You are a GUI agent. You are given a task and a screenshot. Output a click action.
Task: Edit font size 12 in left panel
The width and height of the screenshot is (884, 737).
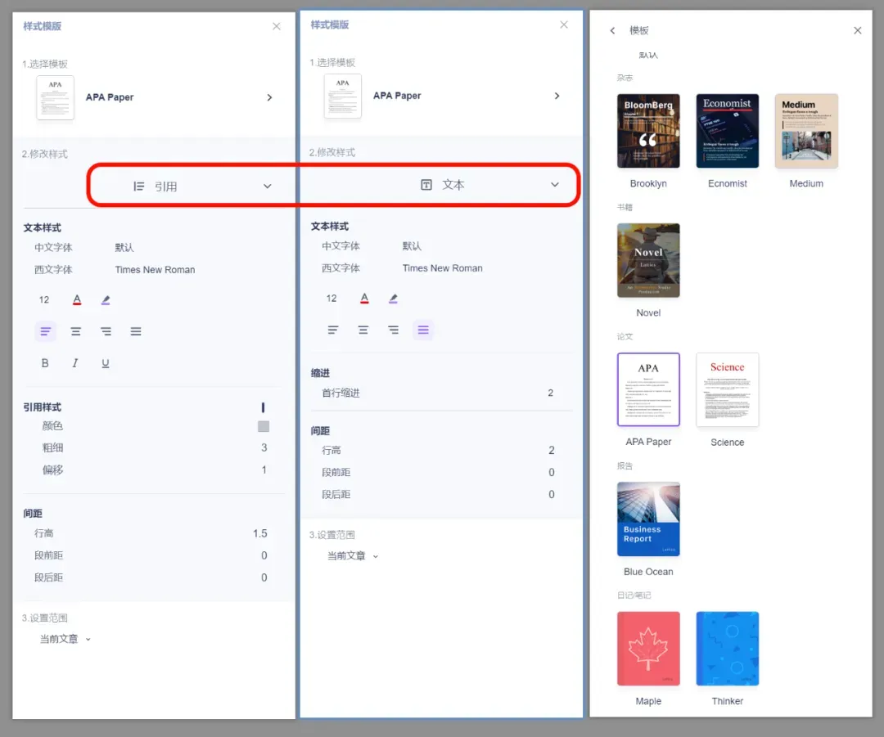pyautogui.click(x=44, y=299)
